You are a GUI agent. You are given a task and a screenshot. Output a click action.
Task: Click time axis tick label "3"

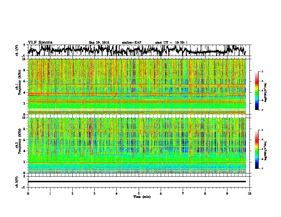point(94,194)
